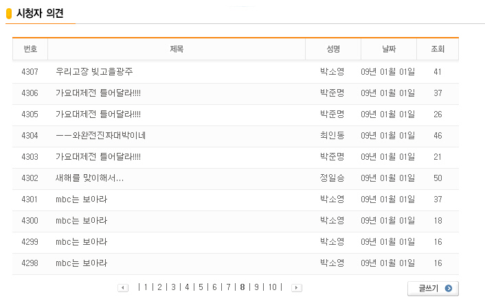
Task: Click the 제목 column header
Action: [177, 49]
